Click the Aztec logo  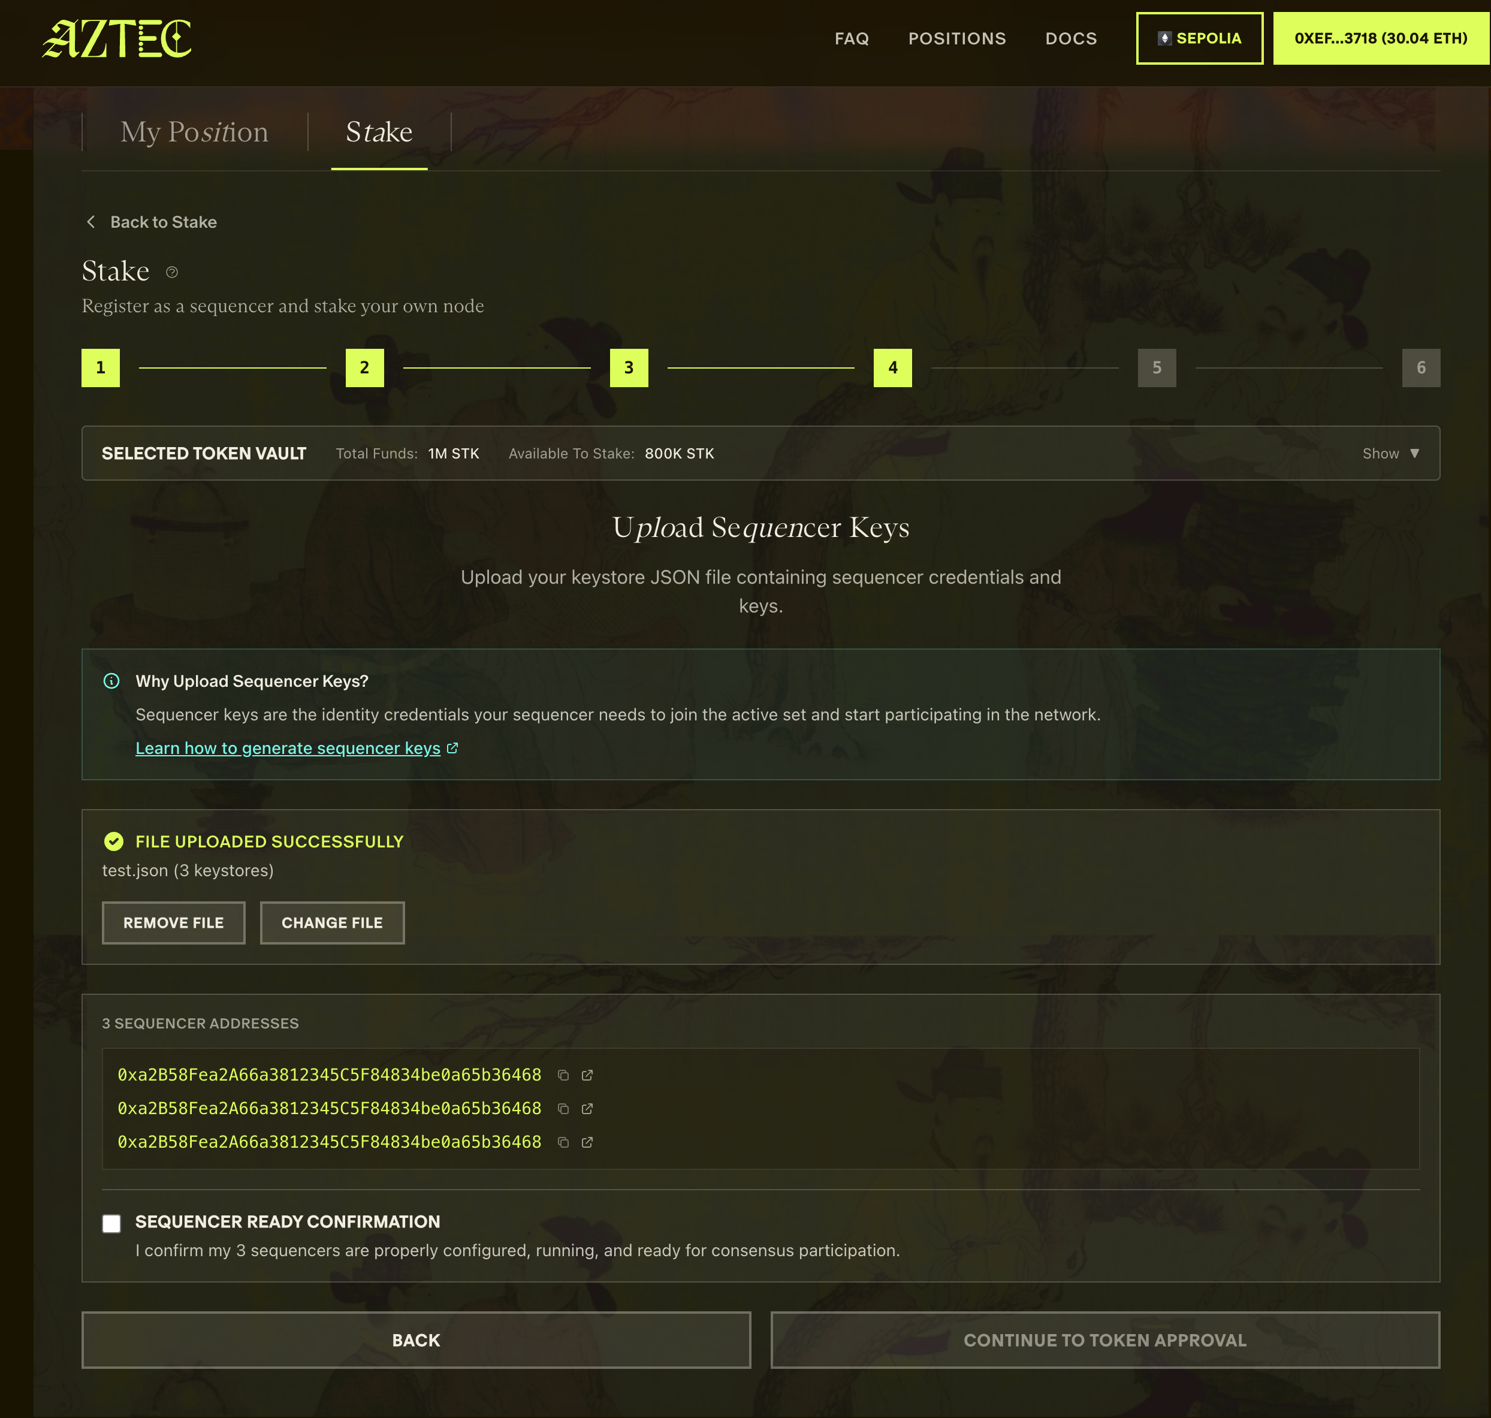117,38
